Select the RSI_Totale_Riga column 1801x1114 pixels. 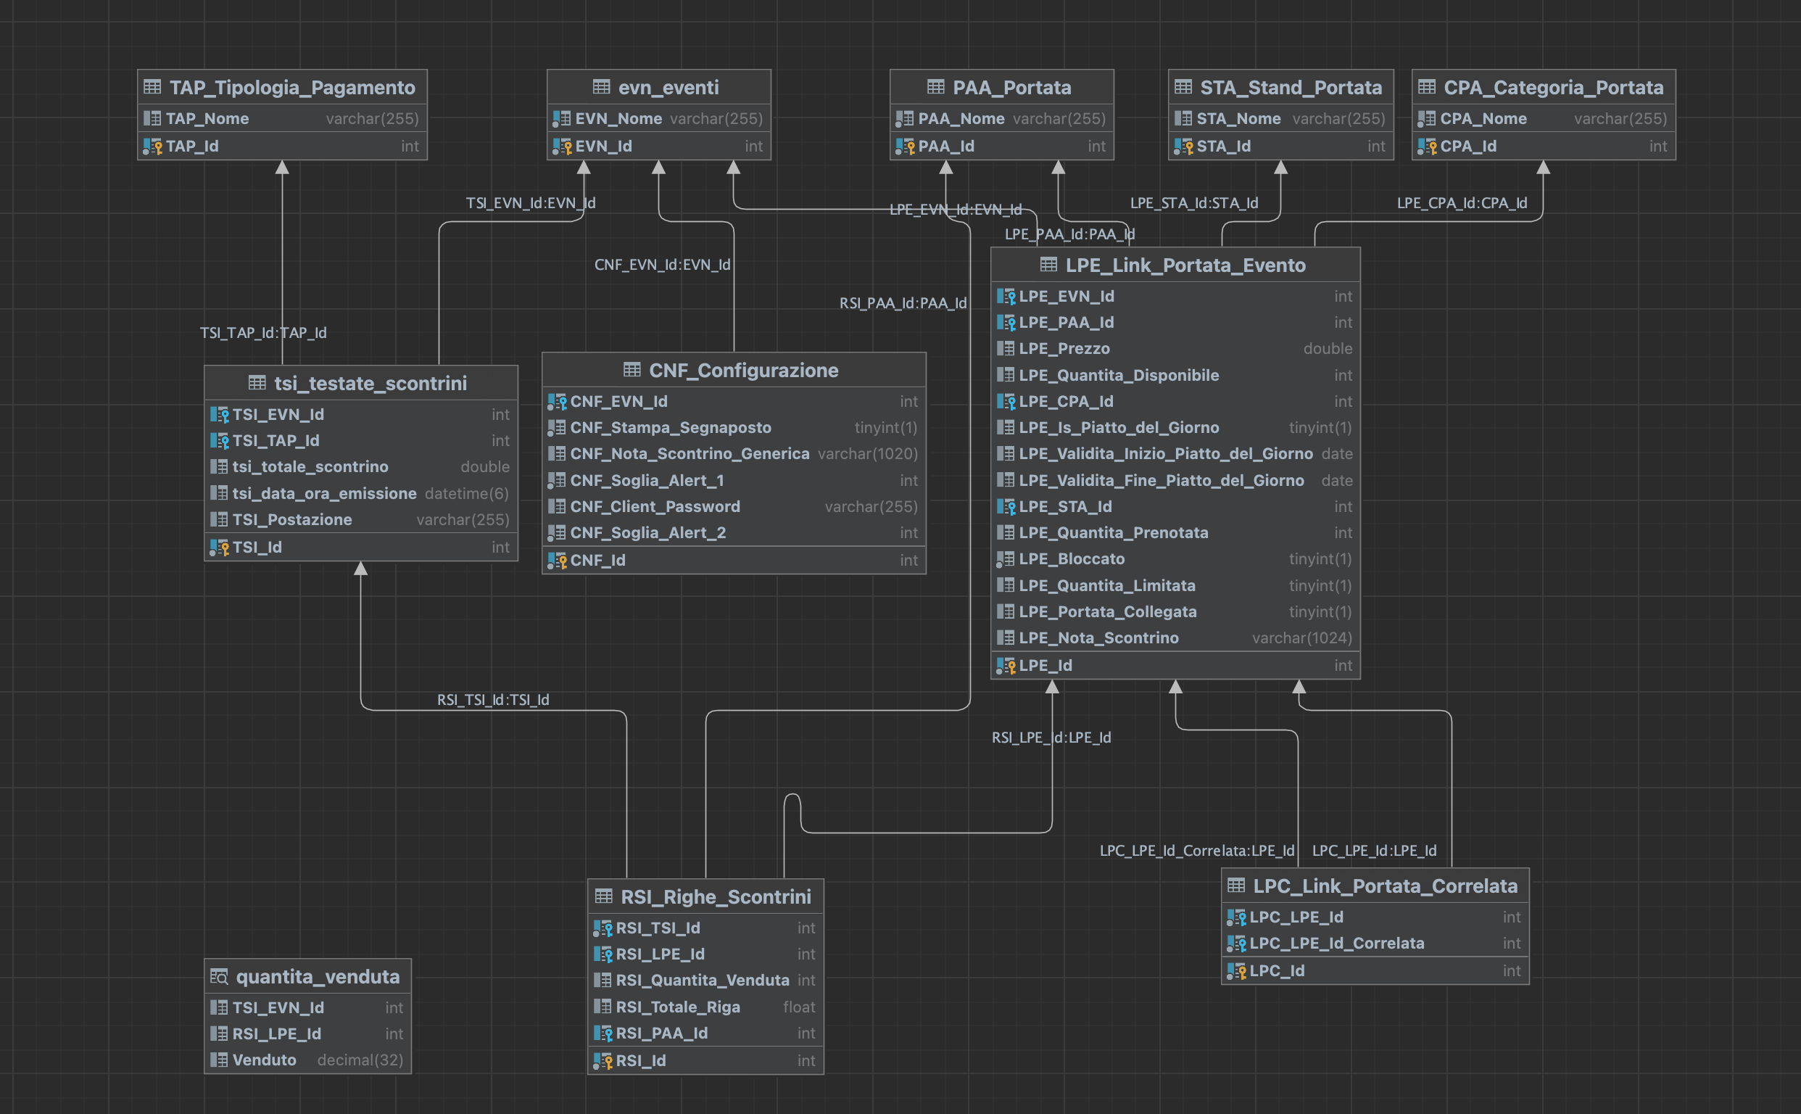pyautogui.click(x=705, y=1007)
